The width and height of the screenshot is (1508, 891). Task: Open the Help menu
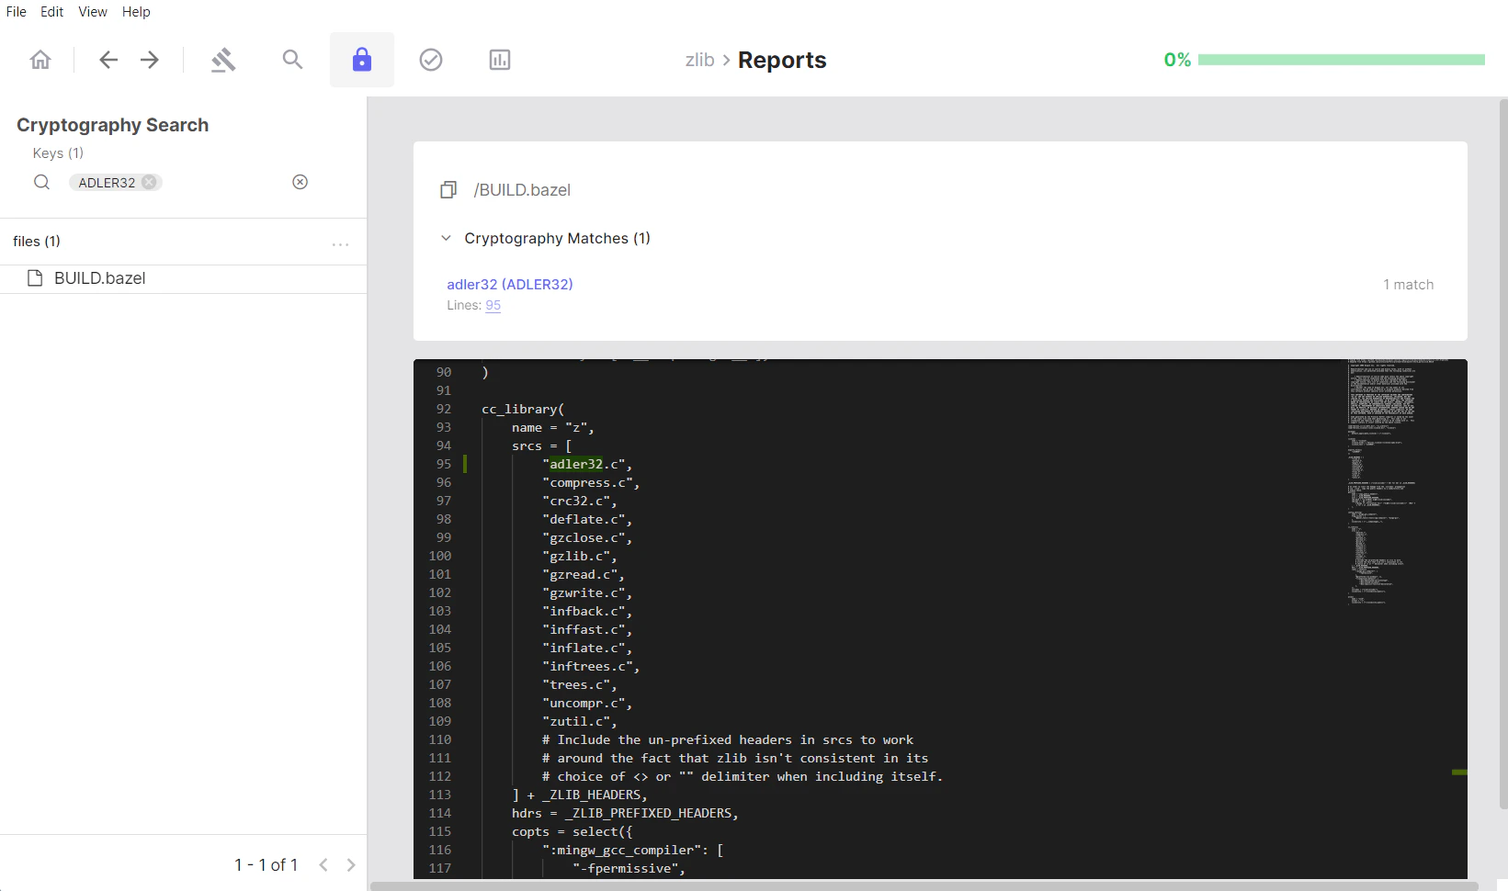136,12
